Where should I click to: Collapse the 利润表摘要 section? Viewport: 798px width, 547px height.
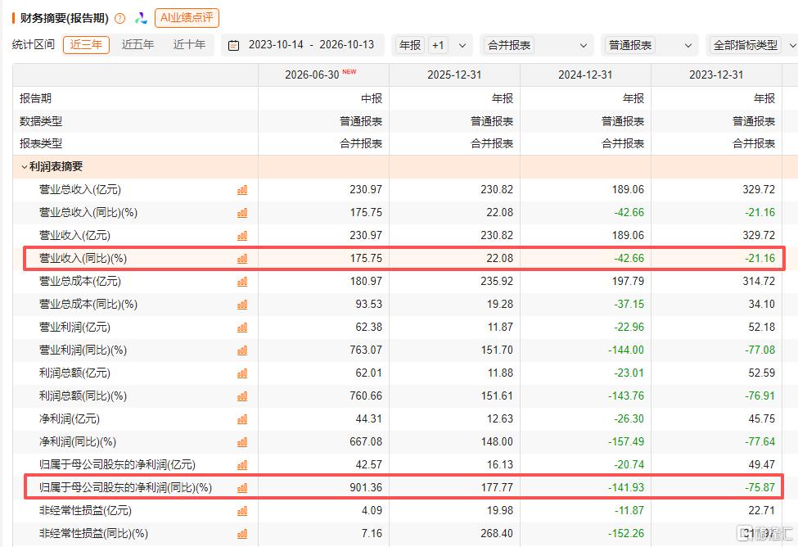click(24, 167)
